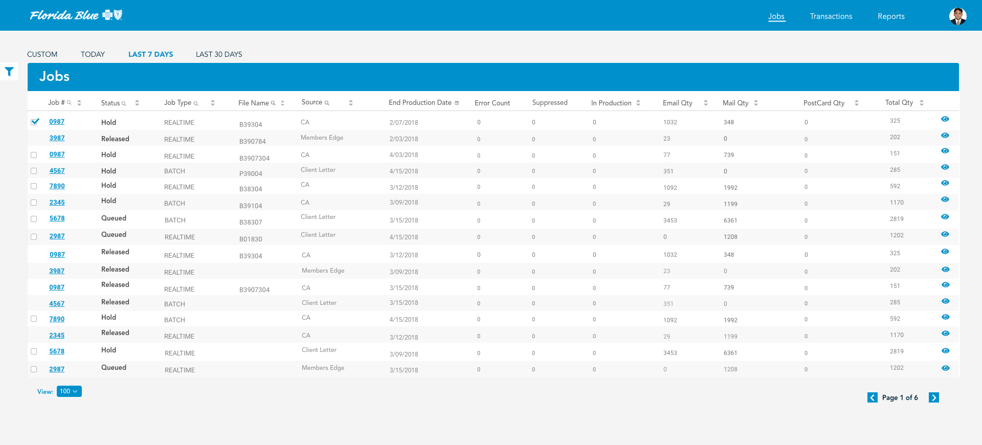982x445 pixels.
Task: Sort by the Status column arrows
Action: tap(137, 103)
